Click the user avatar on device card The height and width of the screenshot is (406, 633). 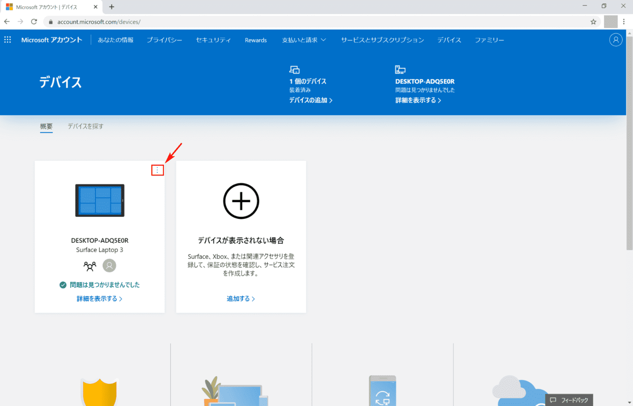point(109,266)
